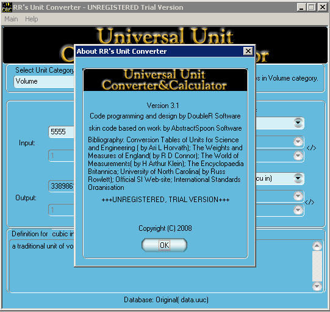This screenshot has width=330, height=312.
Task: Click the app icon in the title bar
Action: click(x=7, y=7)
